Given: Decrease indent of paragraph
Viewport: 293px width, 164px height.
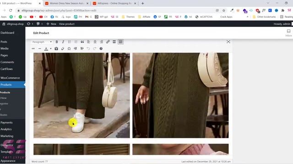Looking at the screenshot, I should (75, 49).
